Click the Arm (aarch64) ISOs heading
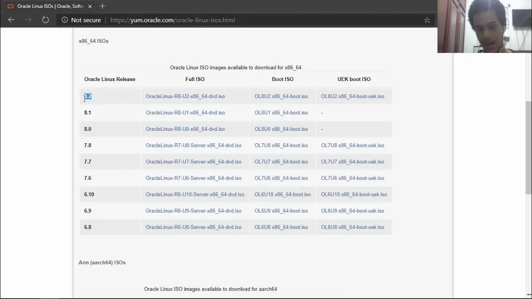The height and width of the screenshot is (299, 532). [x=102, y=262]
